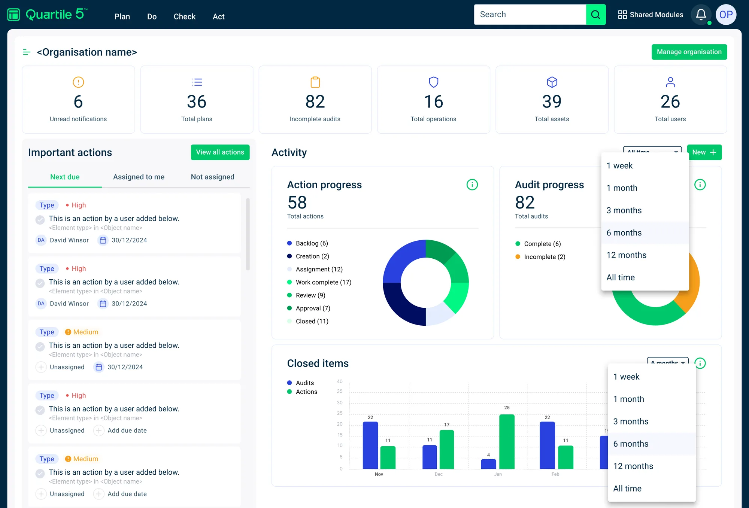Choose 1 month in Closed items dropdown
749x508 pixels.
652,399
